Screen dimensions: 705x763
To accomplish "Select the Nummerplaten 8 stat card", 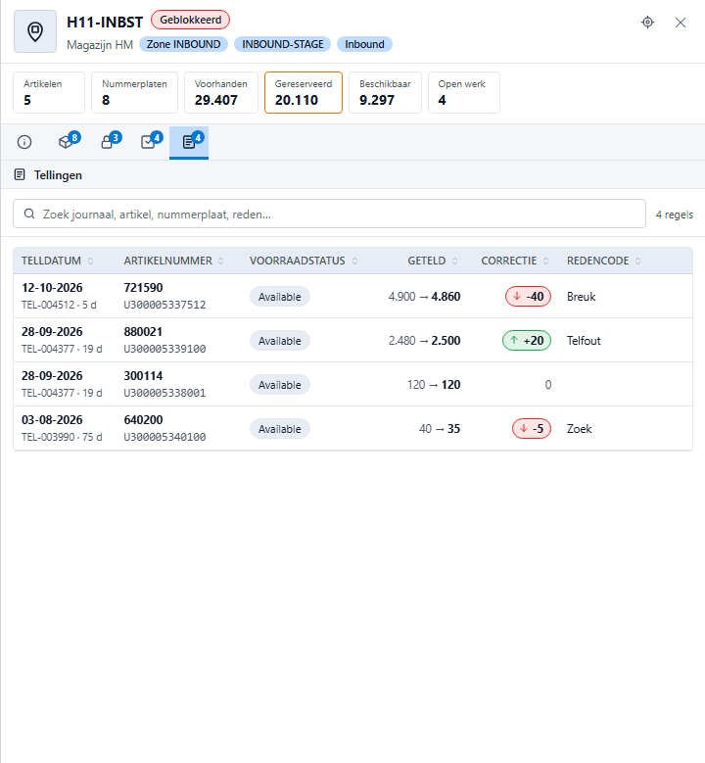I will [x=135, y=92].
